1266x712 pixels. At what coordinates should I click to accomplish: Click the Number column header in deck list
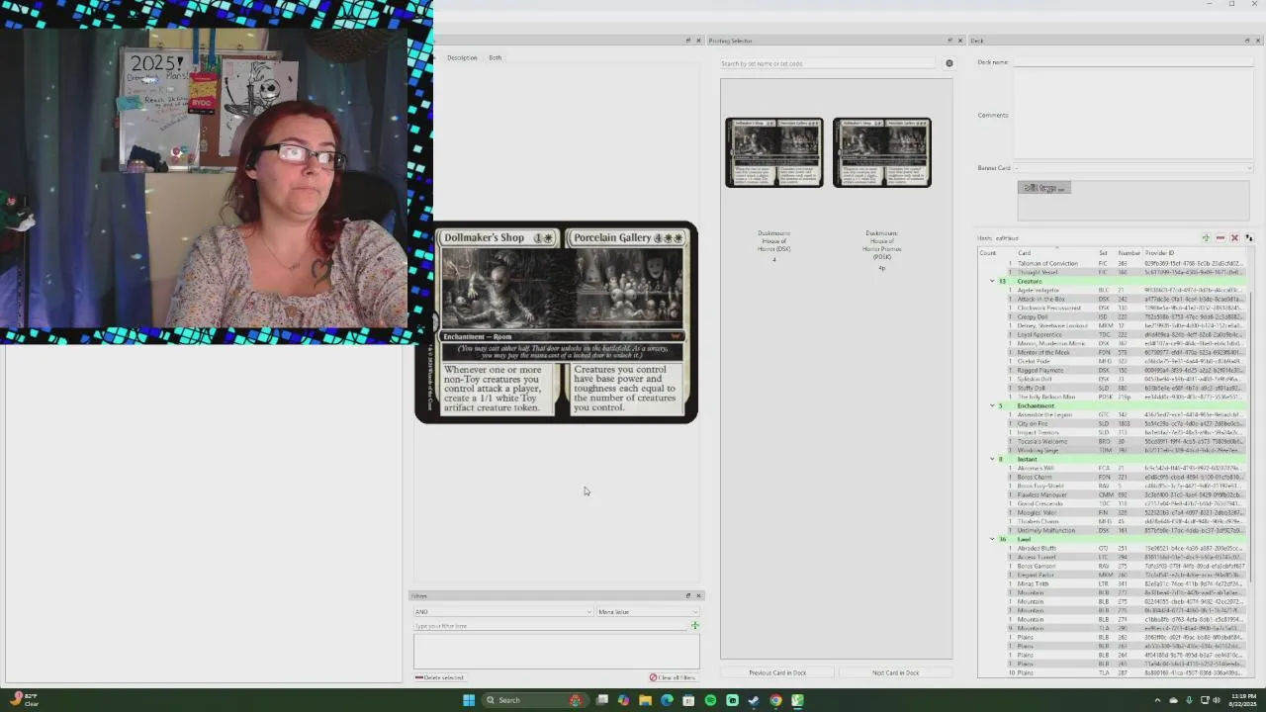pyautogui.click(x=1130, y=253)
